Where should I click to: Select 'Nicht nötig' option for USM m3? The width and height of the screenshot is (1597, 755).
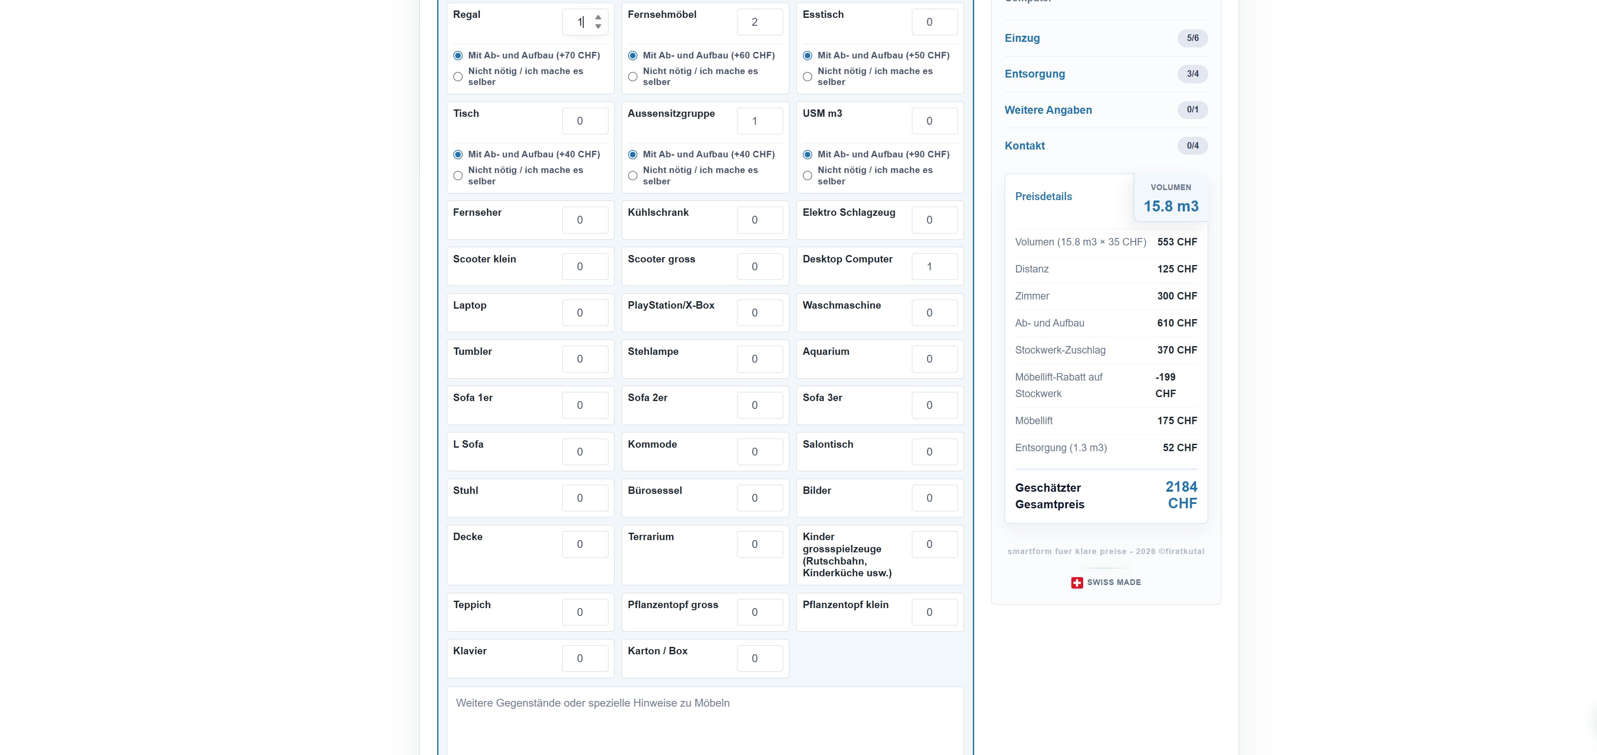point(807,176)
